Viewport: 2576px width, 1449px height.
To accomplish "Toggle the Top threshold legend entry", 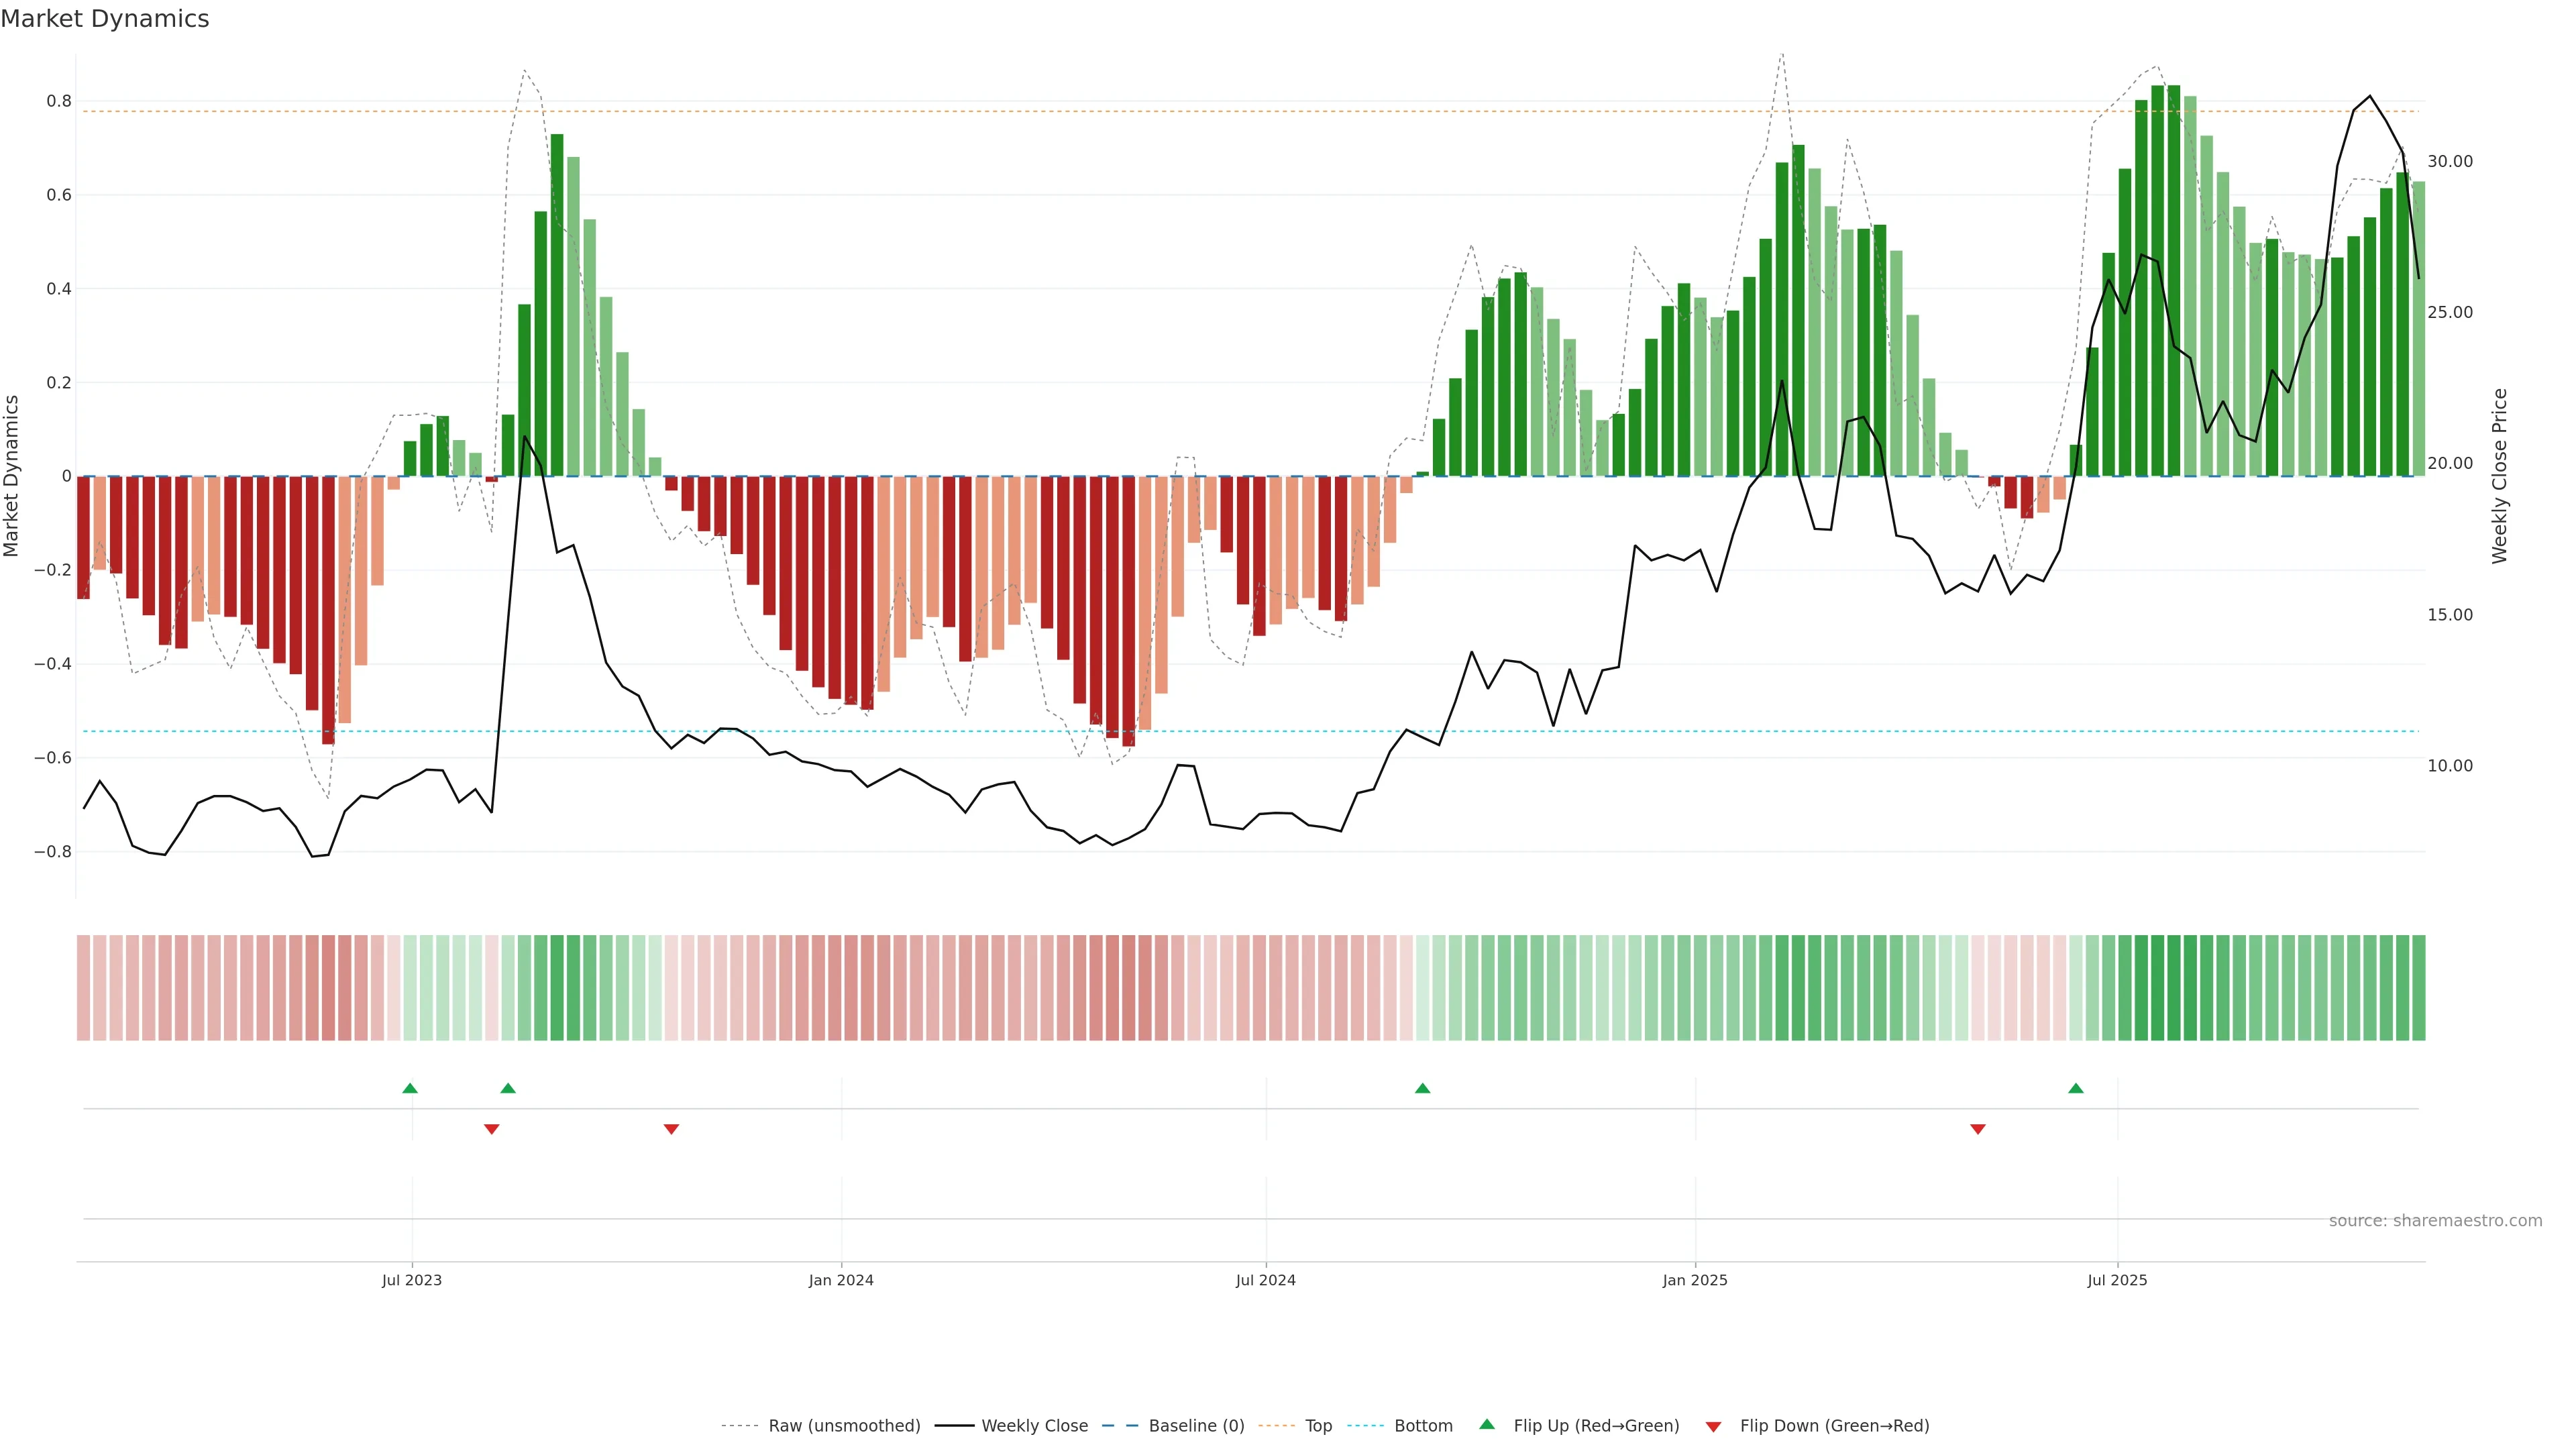I will [x=1318, y=1425].
